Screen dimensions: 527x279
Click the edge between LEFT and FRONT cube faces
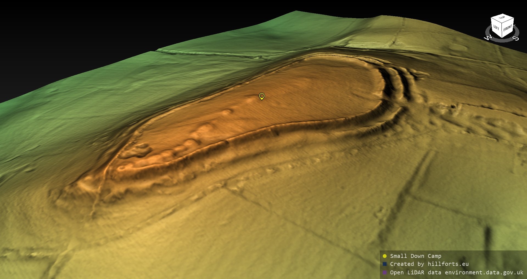click(x=502, y=31)
